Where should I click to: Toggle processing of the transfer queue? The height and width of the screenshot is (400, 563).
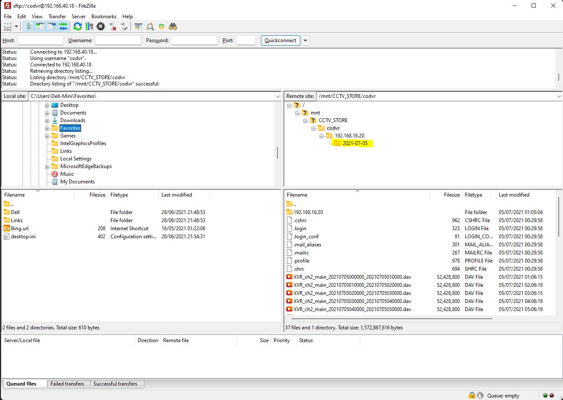(89, 26)
